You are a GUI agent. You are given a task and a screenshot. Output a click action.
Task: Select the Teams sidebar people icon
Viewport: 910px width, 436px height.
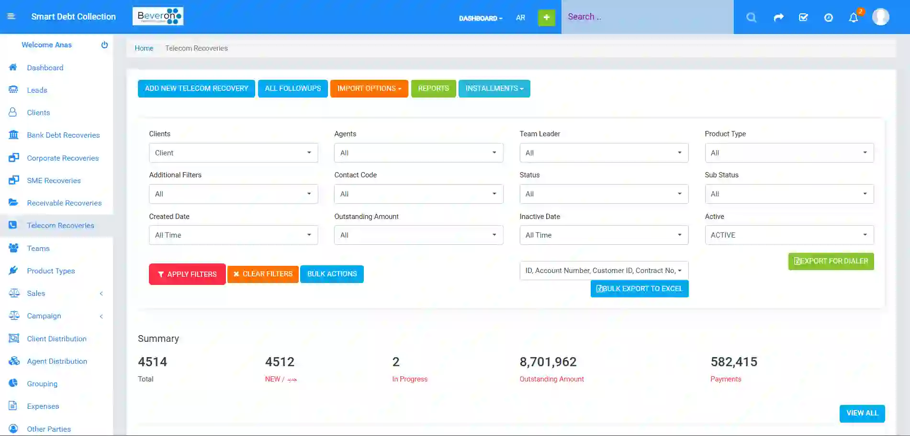click(x=13, y=248)
